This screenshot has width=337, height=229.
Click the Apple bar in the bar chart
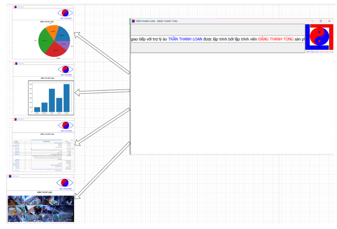click(37, 109)
